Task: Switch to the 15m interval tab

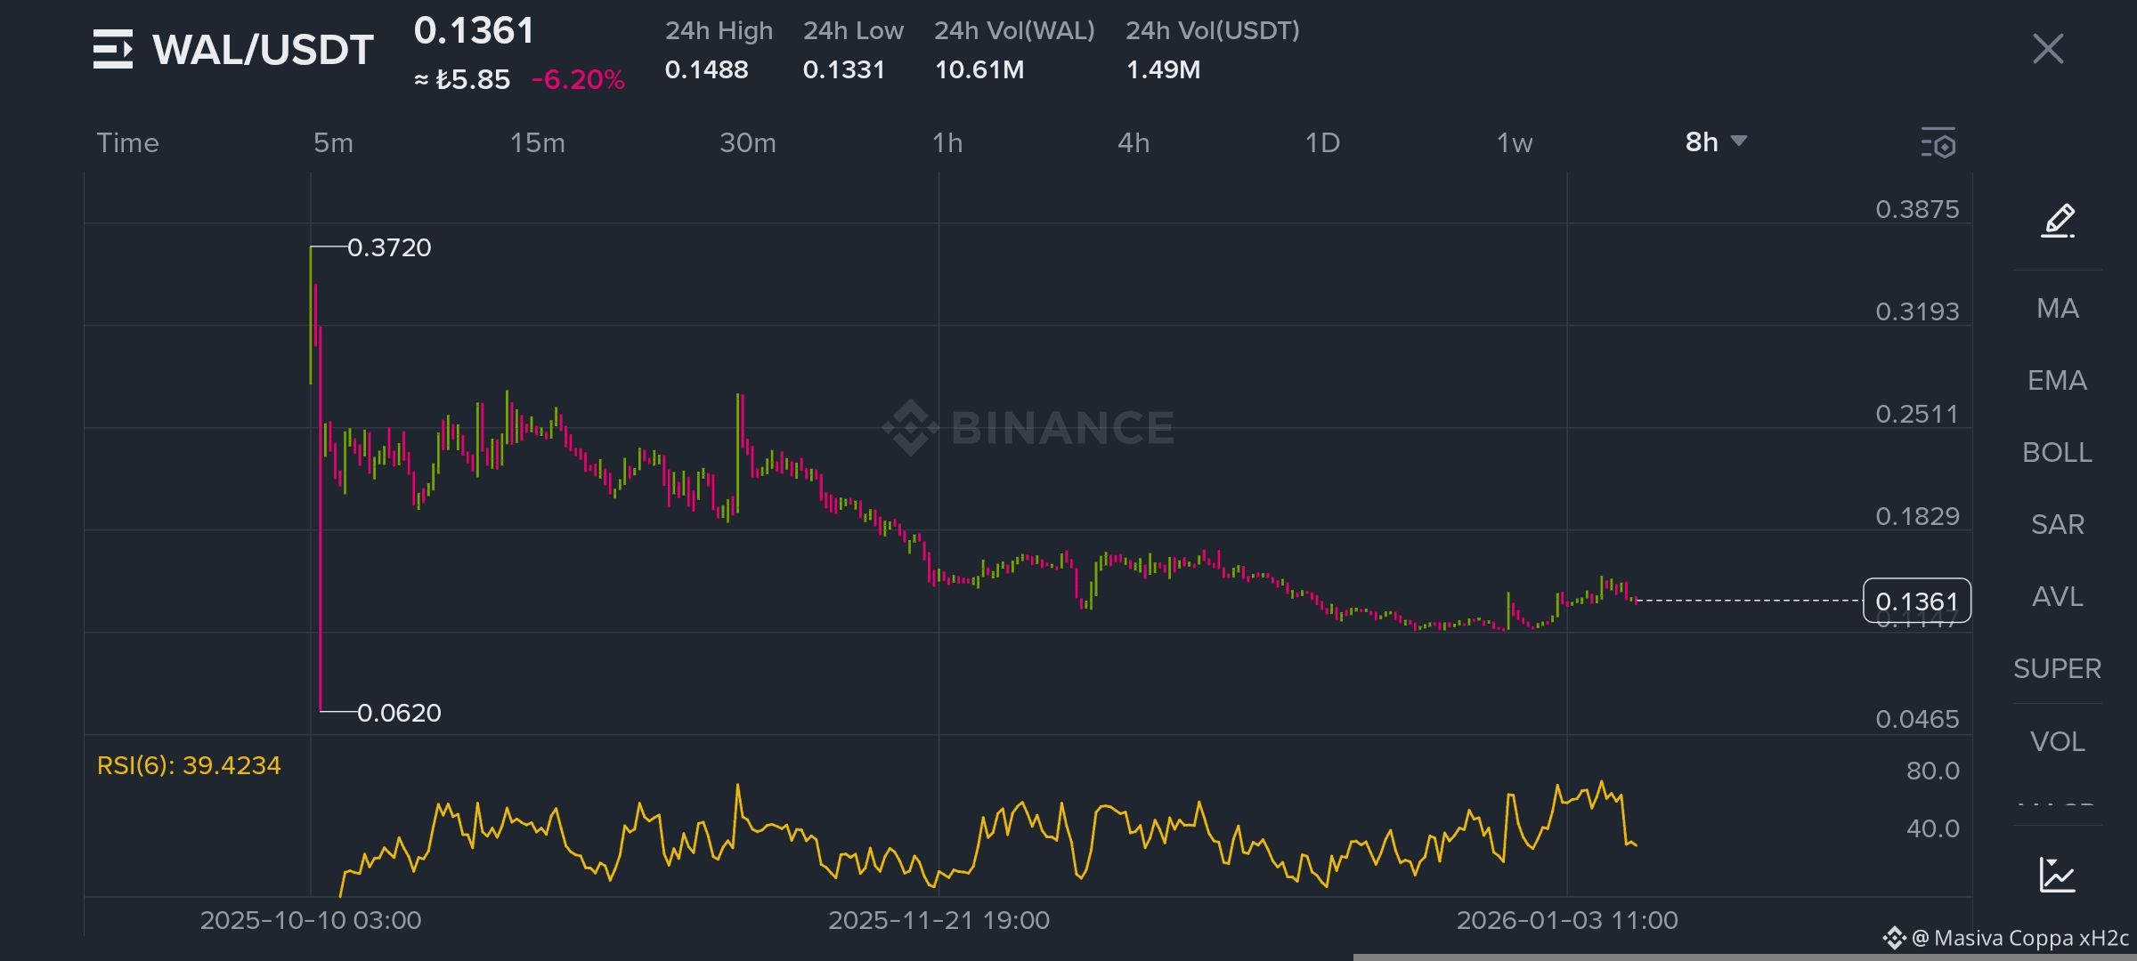Action: [537, 142]
